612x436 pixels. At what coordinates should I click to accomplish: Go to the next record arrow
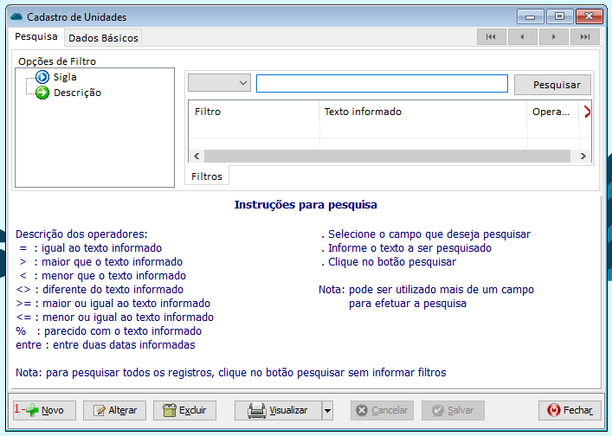point(554,37)
